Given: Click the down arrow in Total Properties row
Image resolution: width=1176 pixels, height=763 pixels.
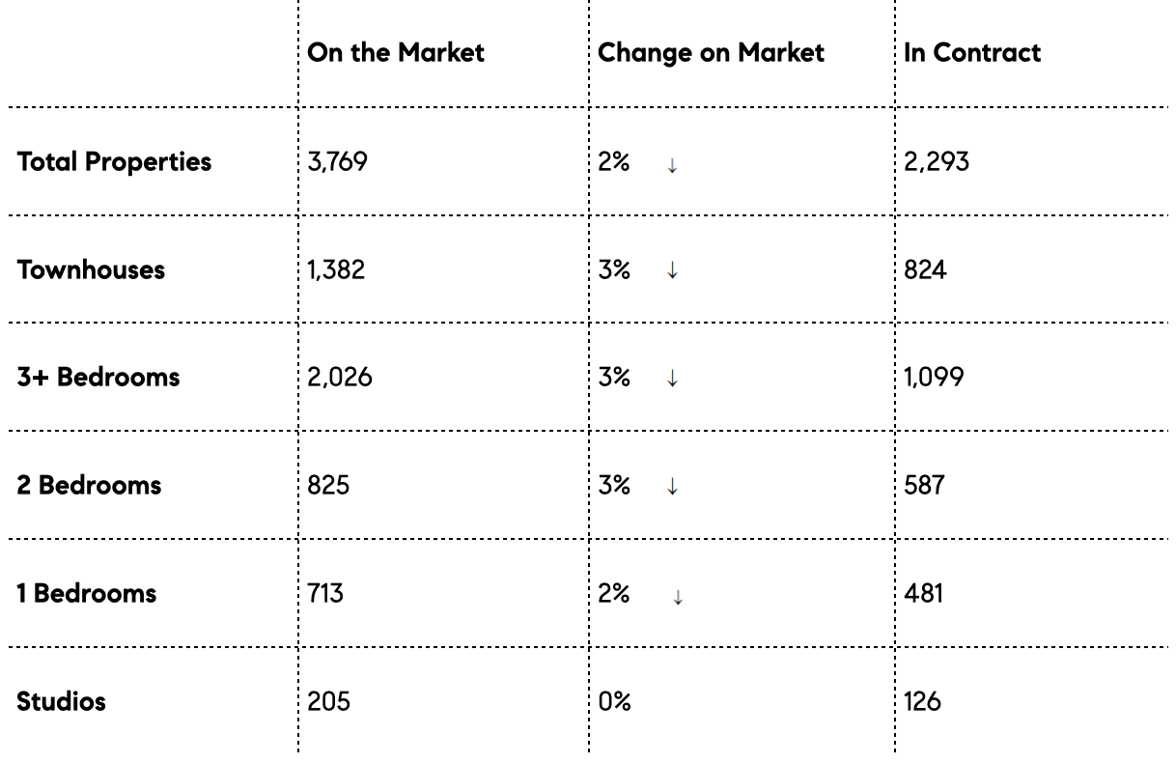Looking at the screenshot, I should click(x=672, y=166).
